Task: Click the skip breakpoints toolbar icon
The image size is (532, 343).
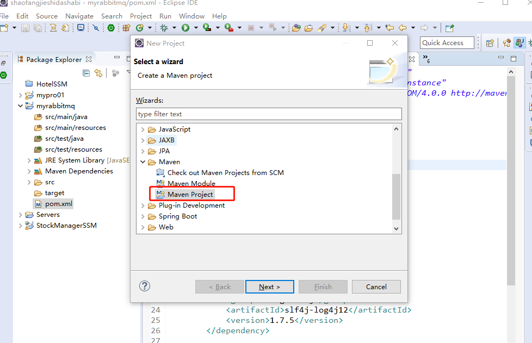Action: click(96, 28)
